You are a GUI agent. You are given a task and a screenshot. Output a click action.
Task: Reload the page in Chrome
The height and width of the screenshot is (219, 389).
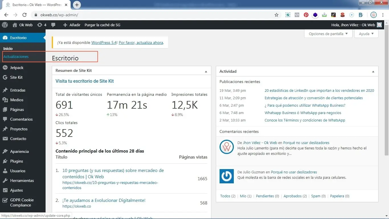coord(24,15)
